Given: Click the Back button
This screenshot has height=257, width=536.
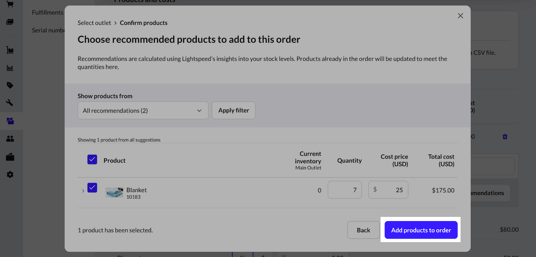Looking at the screenshot, I should [x=363, y=230].
